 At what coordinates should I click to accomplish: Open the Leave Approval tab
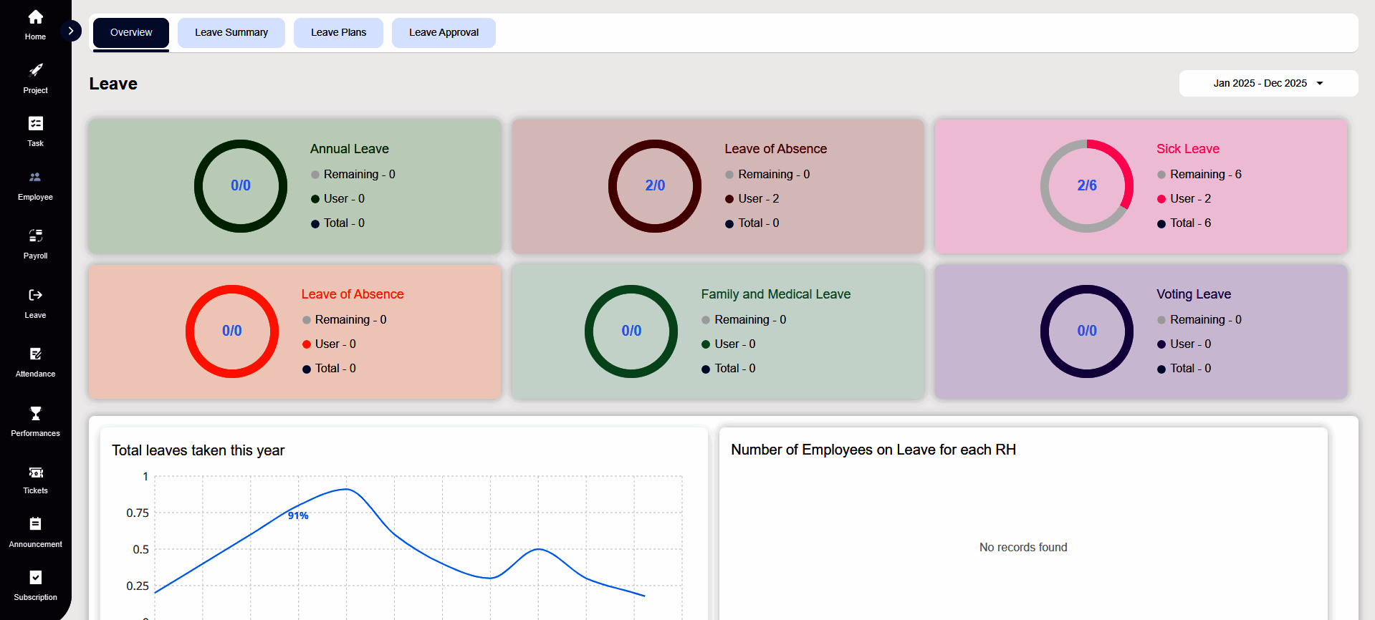coord(444,33)
